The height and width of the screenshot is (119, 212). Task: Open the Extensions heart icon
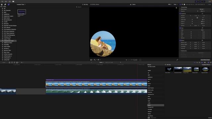(x=13, y=1)
